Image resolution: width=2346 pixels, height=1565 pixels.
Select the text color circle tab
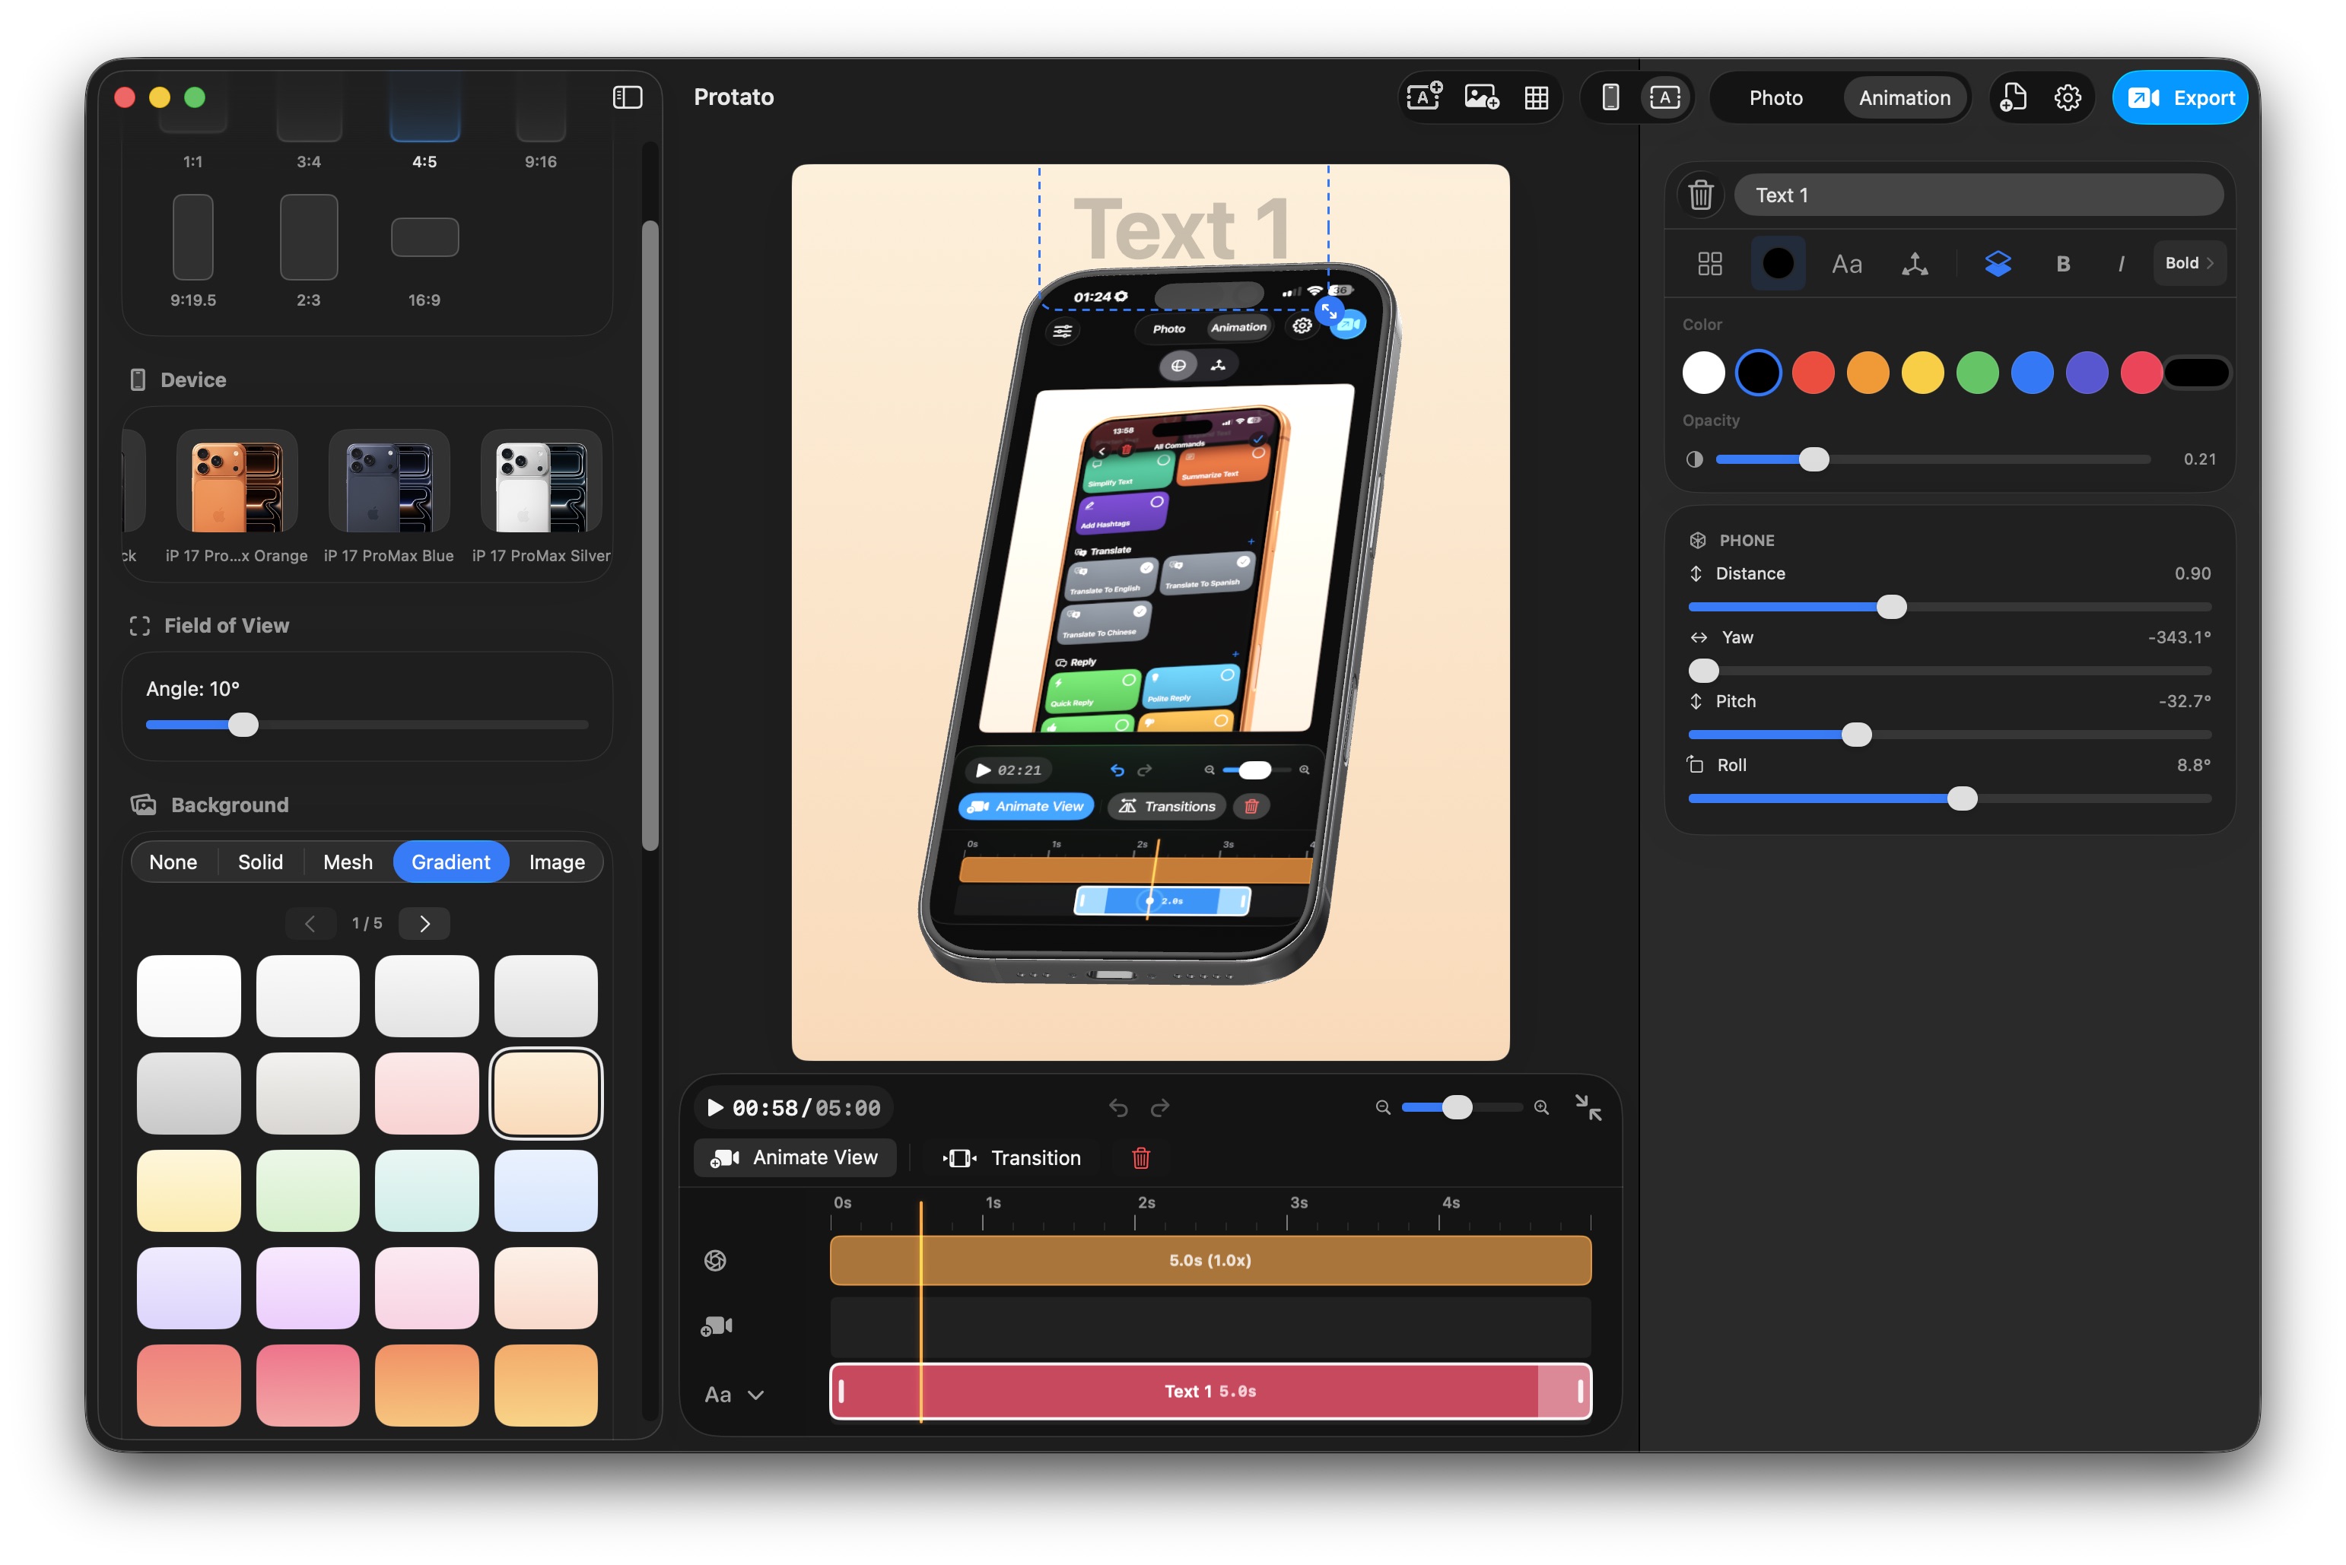point(1778,263)
